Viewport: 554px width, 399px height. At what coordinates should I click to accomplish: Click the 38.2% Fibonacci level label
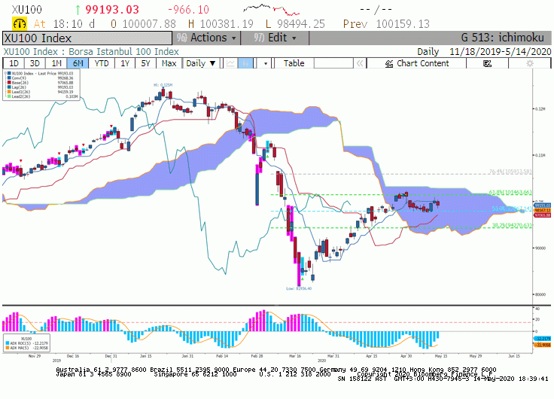[512, 225]
